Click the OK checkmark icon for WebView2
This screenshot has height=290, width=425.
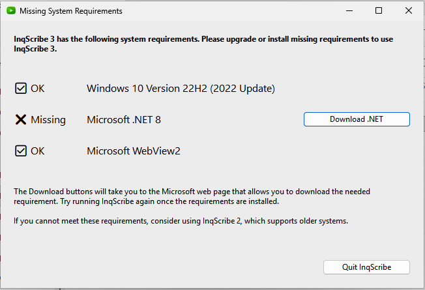click(x=21, y=151)
